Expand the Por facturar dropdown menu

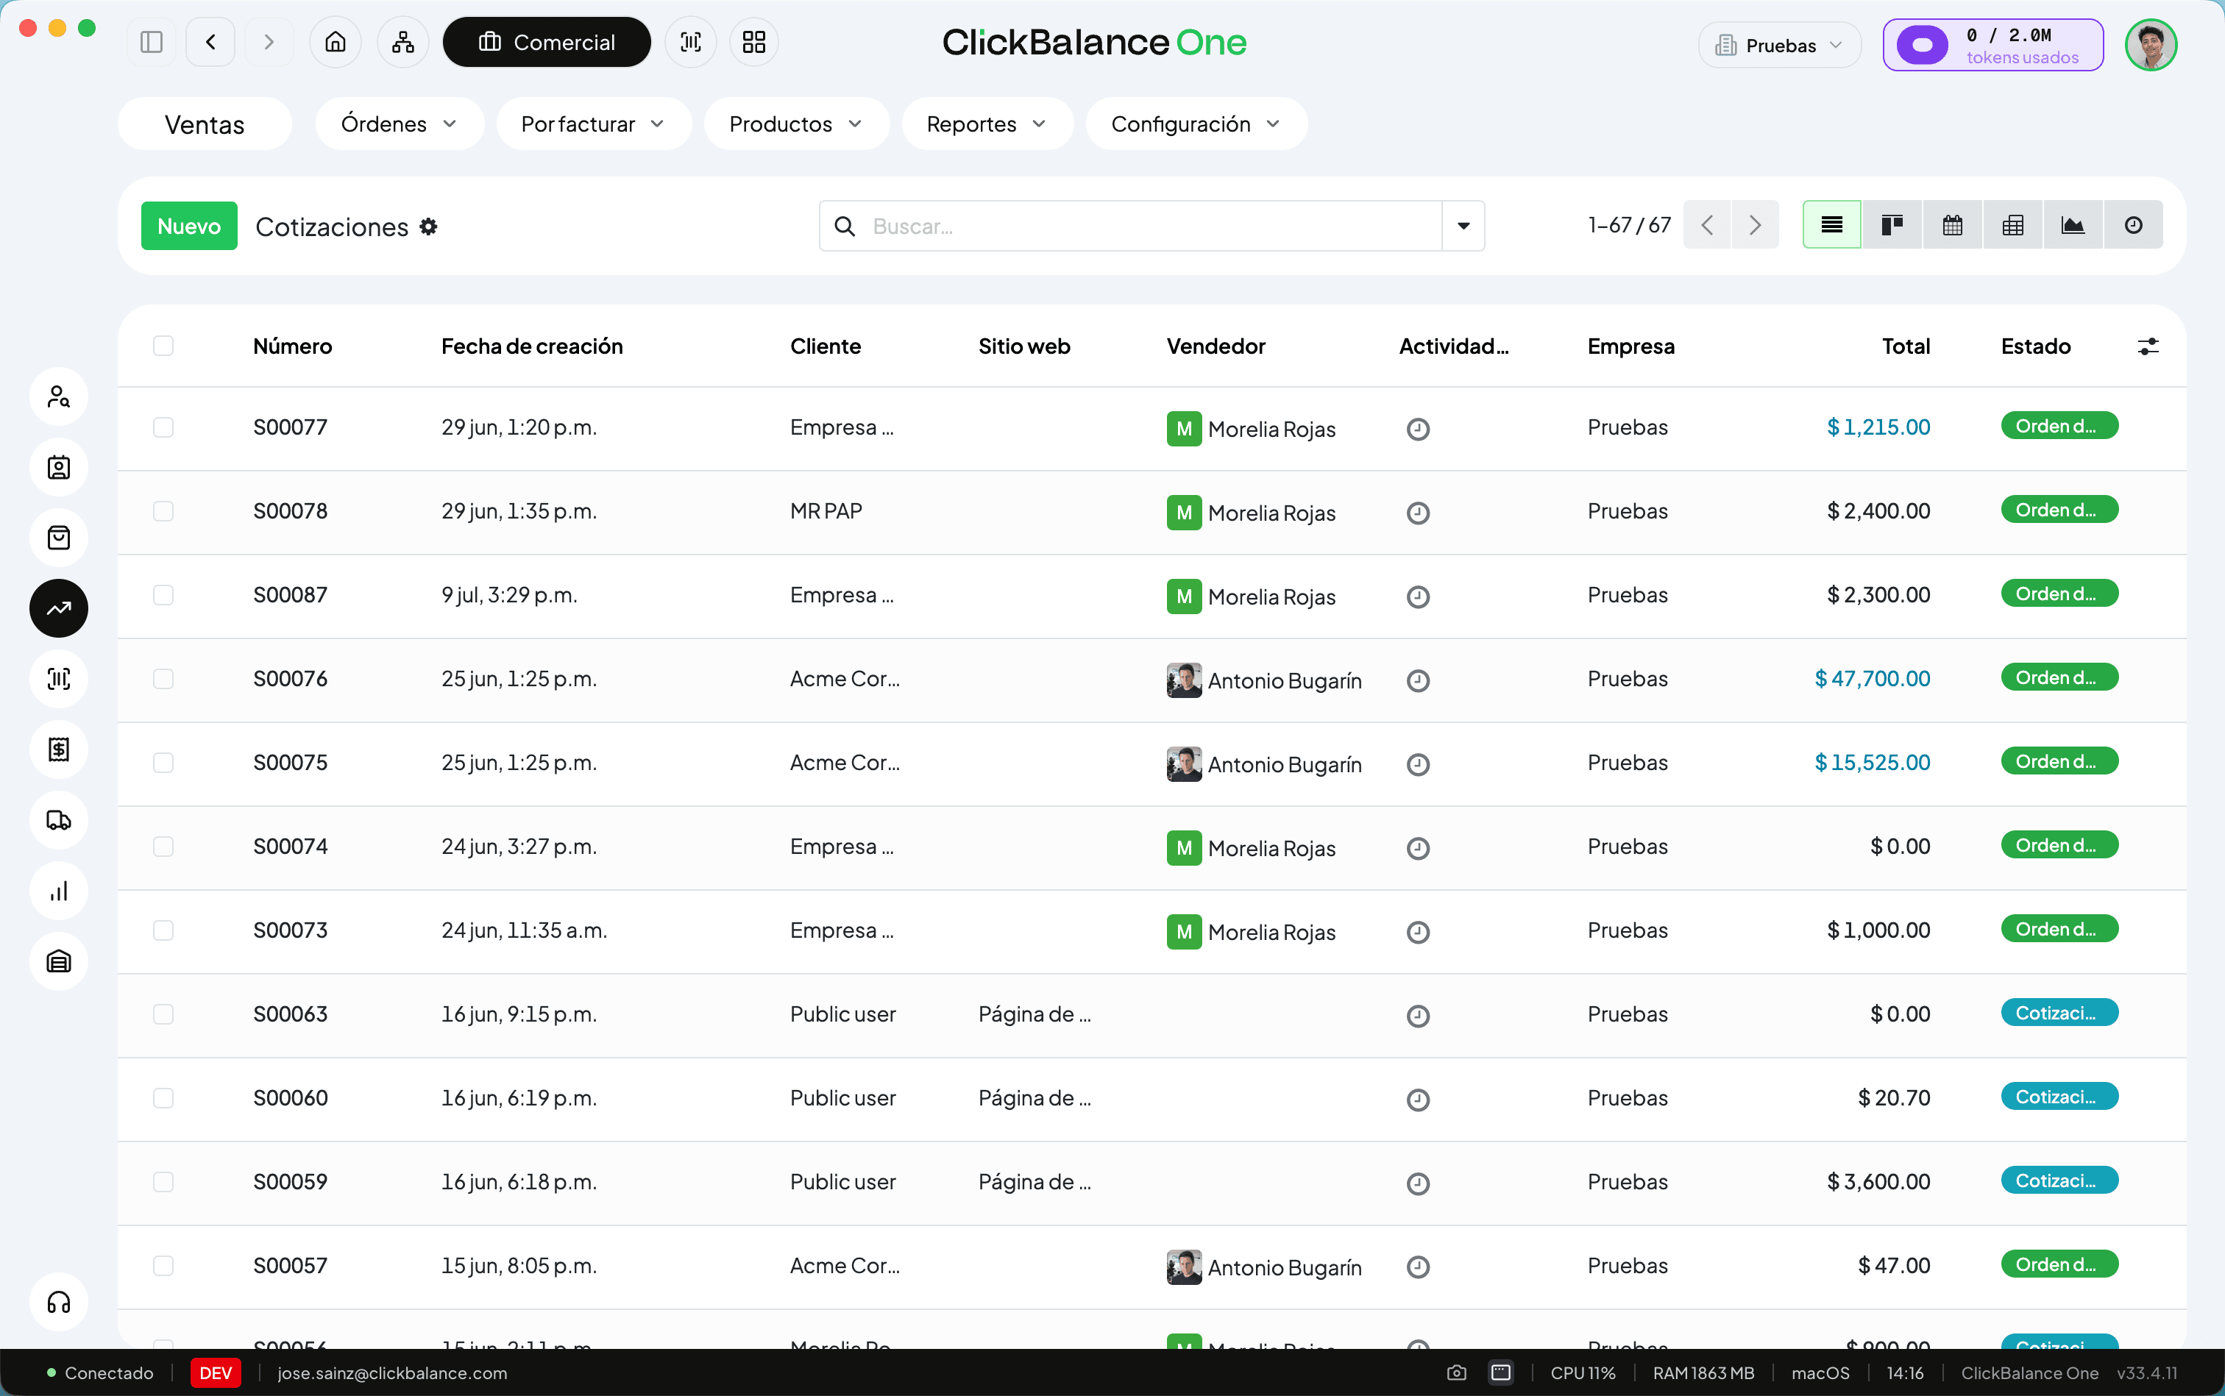[593, 124]
